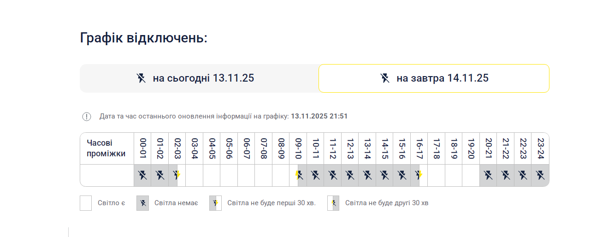The width and height of the screenshot is (608, 237).
Task: Click the info icon beside the update date
Action: pyautogui.click(x=87, y=117)
